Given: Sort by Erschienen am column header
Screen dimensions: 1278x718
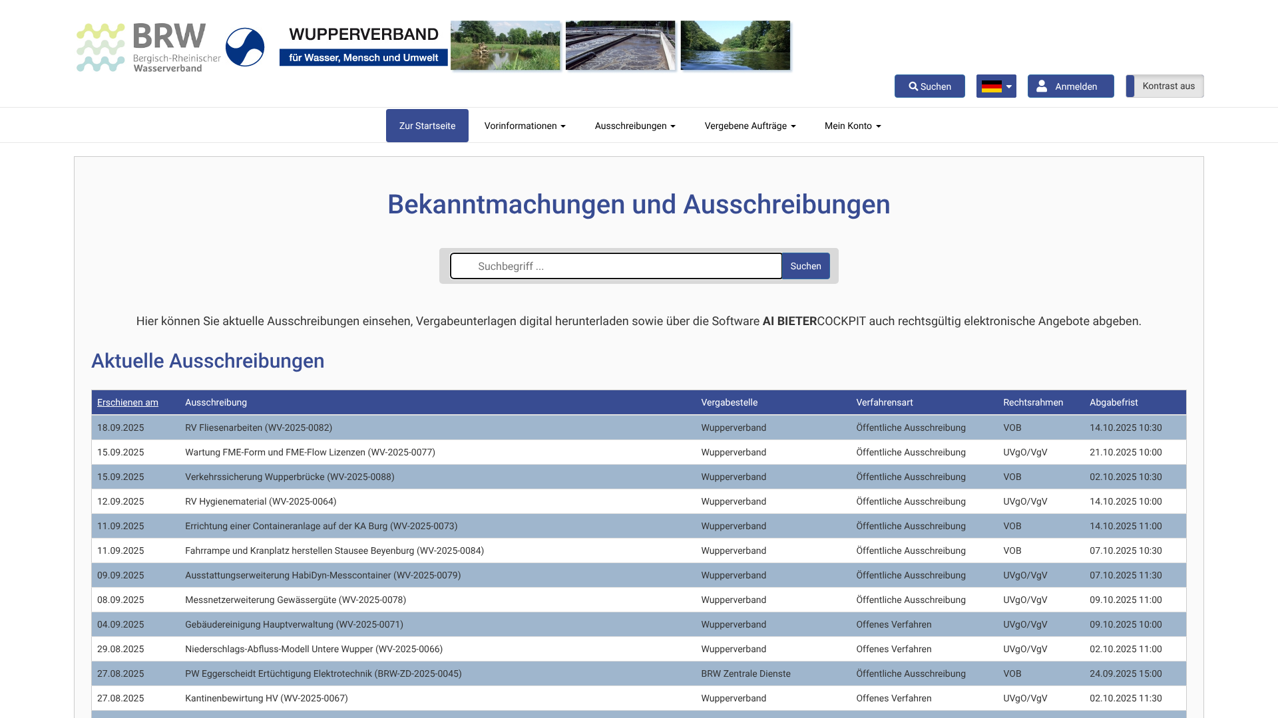Looking at the screenshot, I should [x=128, y=402].
